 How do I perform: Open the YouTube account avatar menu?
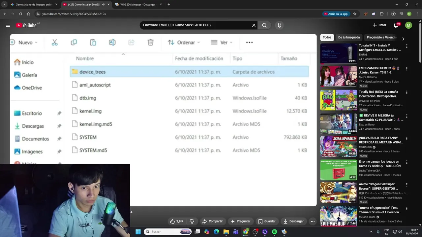pyautogui.click(x=408, y=25)
